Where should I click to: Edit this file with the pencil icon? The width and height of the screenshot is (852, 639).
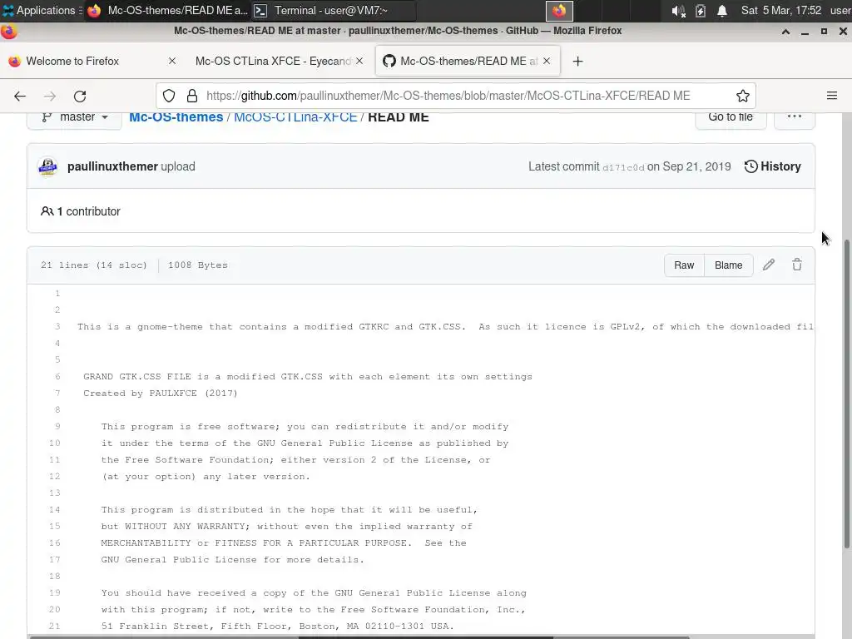tap(768, 265)
